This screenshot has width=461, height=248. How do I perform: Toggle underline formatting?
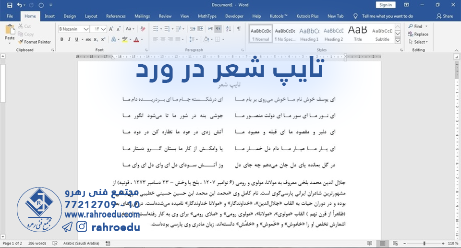76,39
